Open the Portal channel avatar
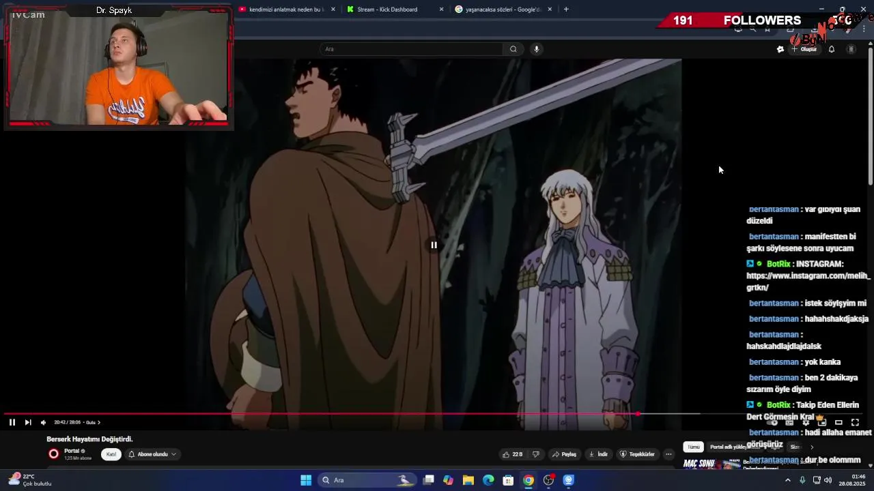The image size is (874, 491). coord(54,454)
